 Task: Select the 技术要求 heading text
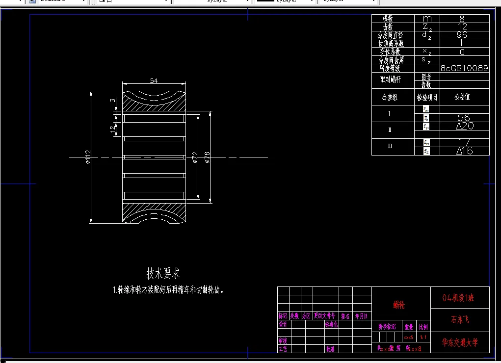[x=163, y=274]
